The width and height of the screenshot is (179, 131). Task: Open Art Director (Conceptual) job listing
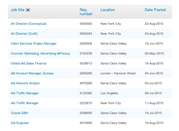pyautogui.click(x=29, y=24)
